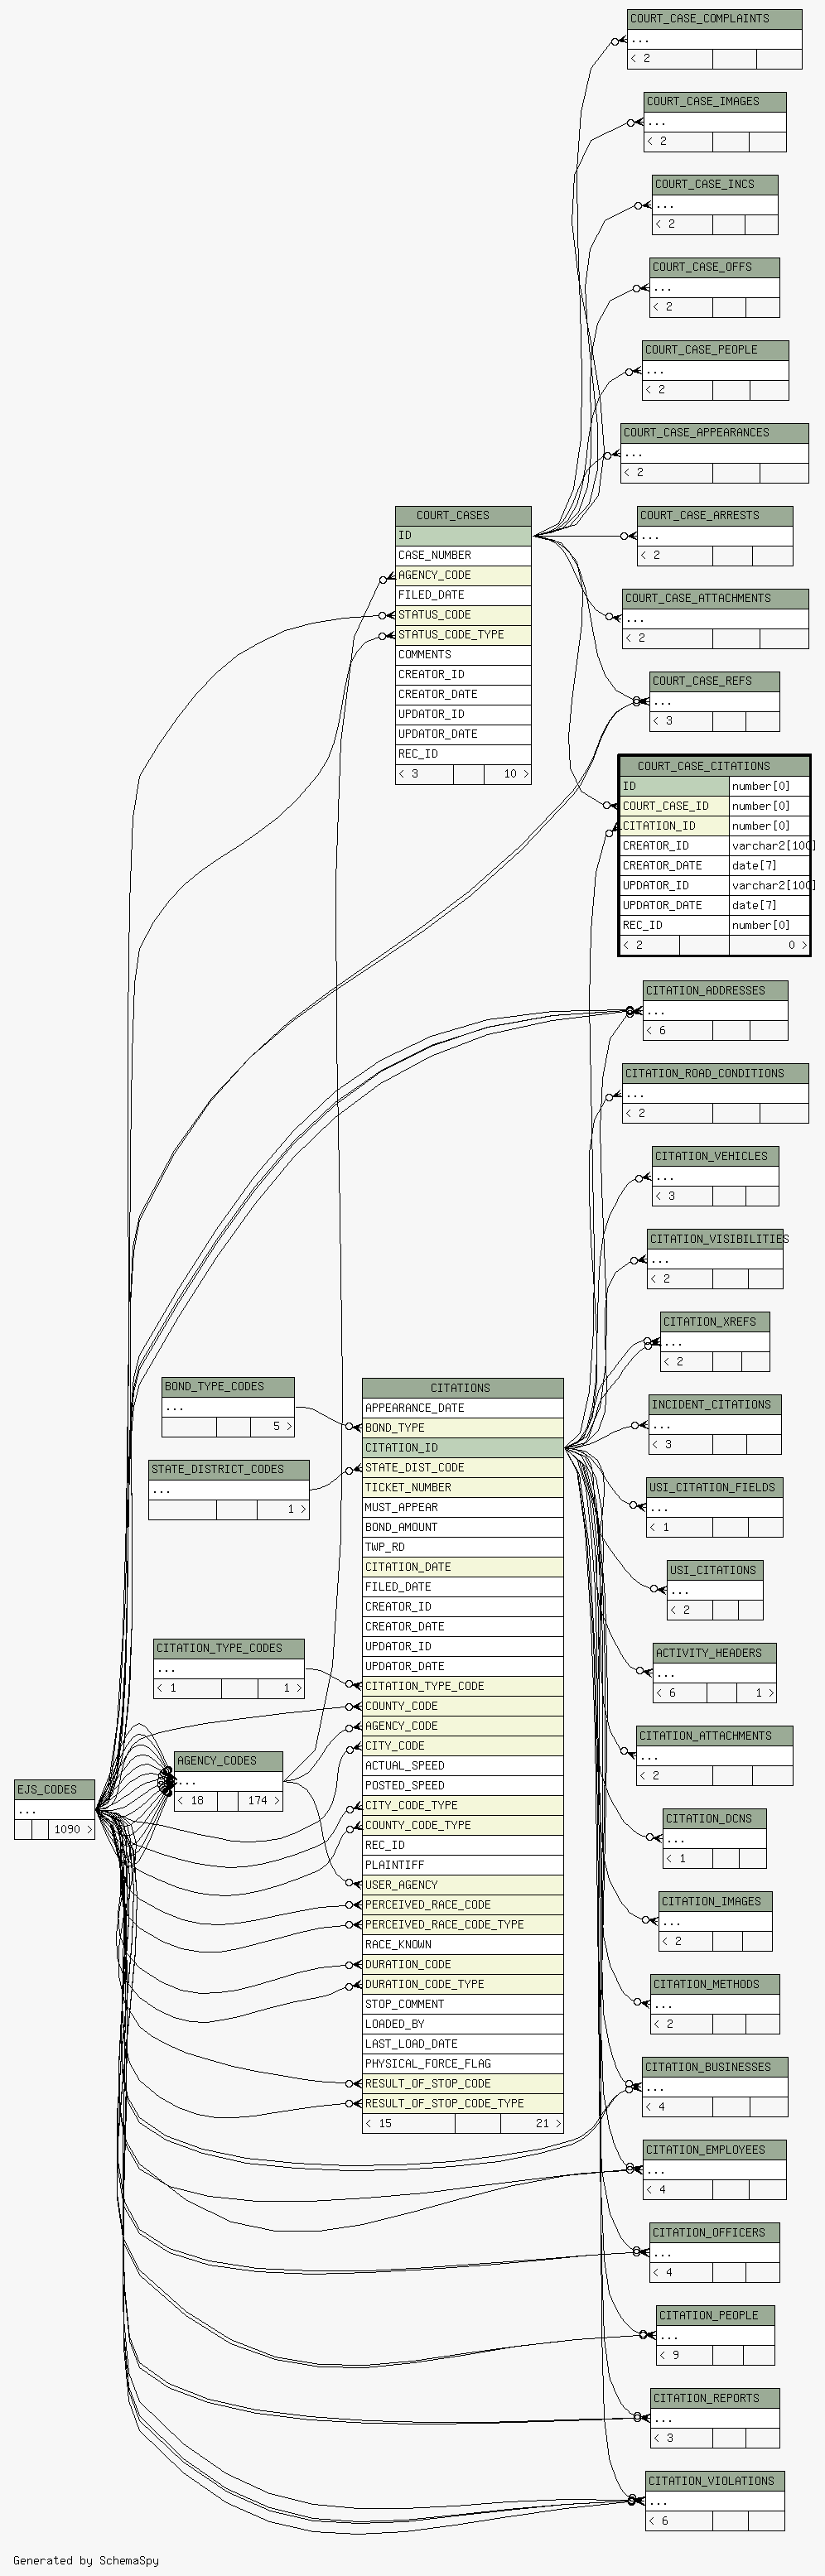This screenshot has height=2576, width=825.
Task: Open the USI_CITATION_FIELDS table header
Action: pyautogui.click(x=714, y=1488)
